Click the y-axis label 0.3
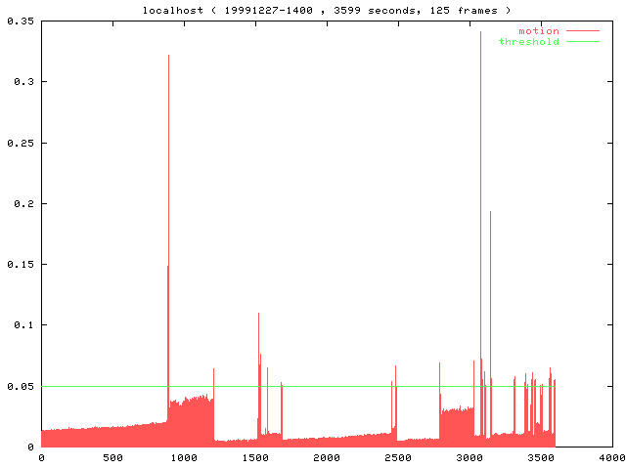 point(22,81)
